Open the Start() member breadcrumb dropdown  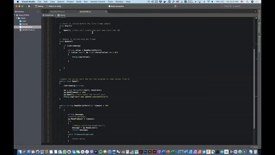(61, 15)
